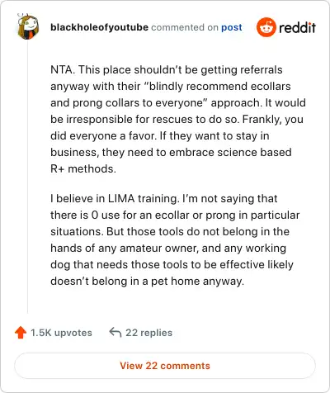Click the word "LIMA" in the comment

click(121, 198)
